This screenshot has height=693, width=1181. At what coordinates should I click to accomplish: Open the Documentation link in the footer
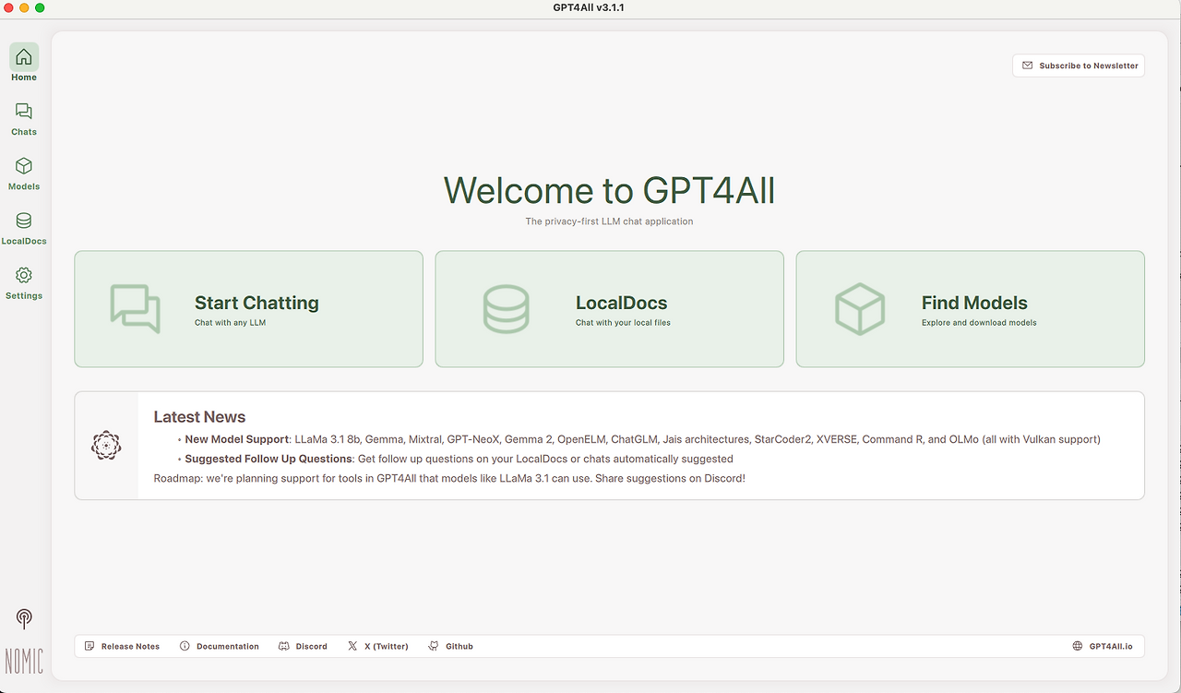coord(220,646)
